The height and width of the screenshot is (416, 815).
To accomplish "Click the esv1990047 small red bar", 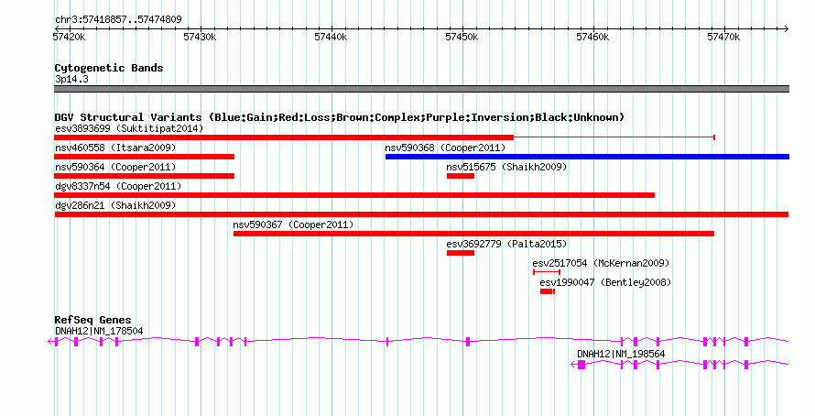I will click(x=547, y=291).
